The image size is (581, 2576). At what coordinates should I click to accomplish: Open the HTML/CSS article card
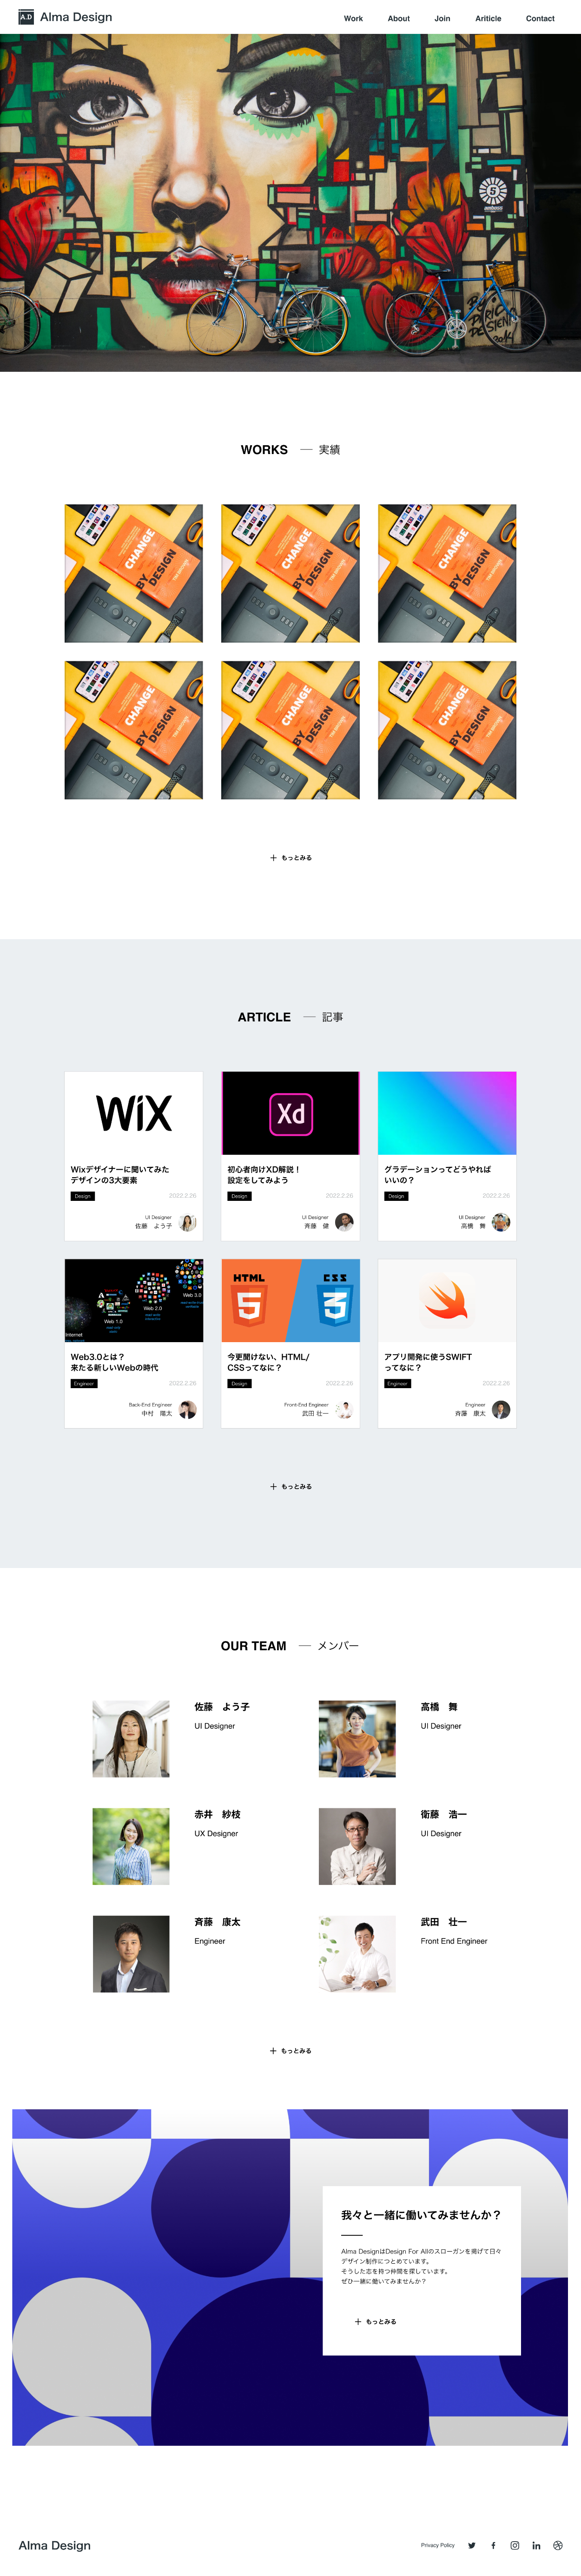pyautogui.click(x=290, y=1343)
